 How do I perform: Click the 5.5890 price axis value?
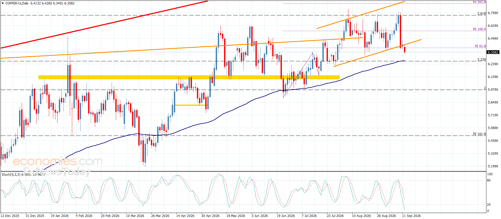(493, 128)
